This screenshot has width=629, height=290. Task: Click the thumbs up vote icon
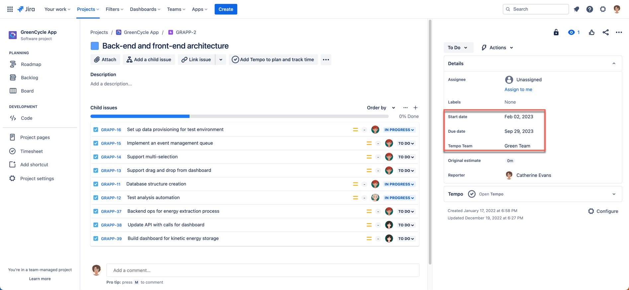[x=591, y=32]
